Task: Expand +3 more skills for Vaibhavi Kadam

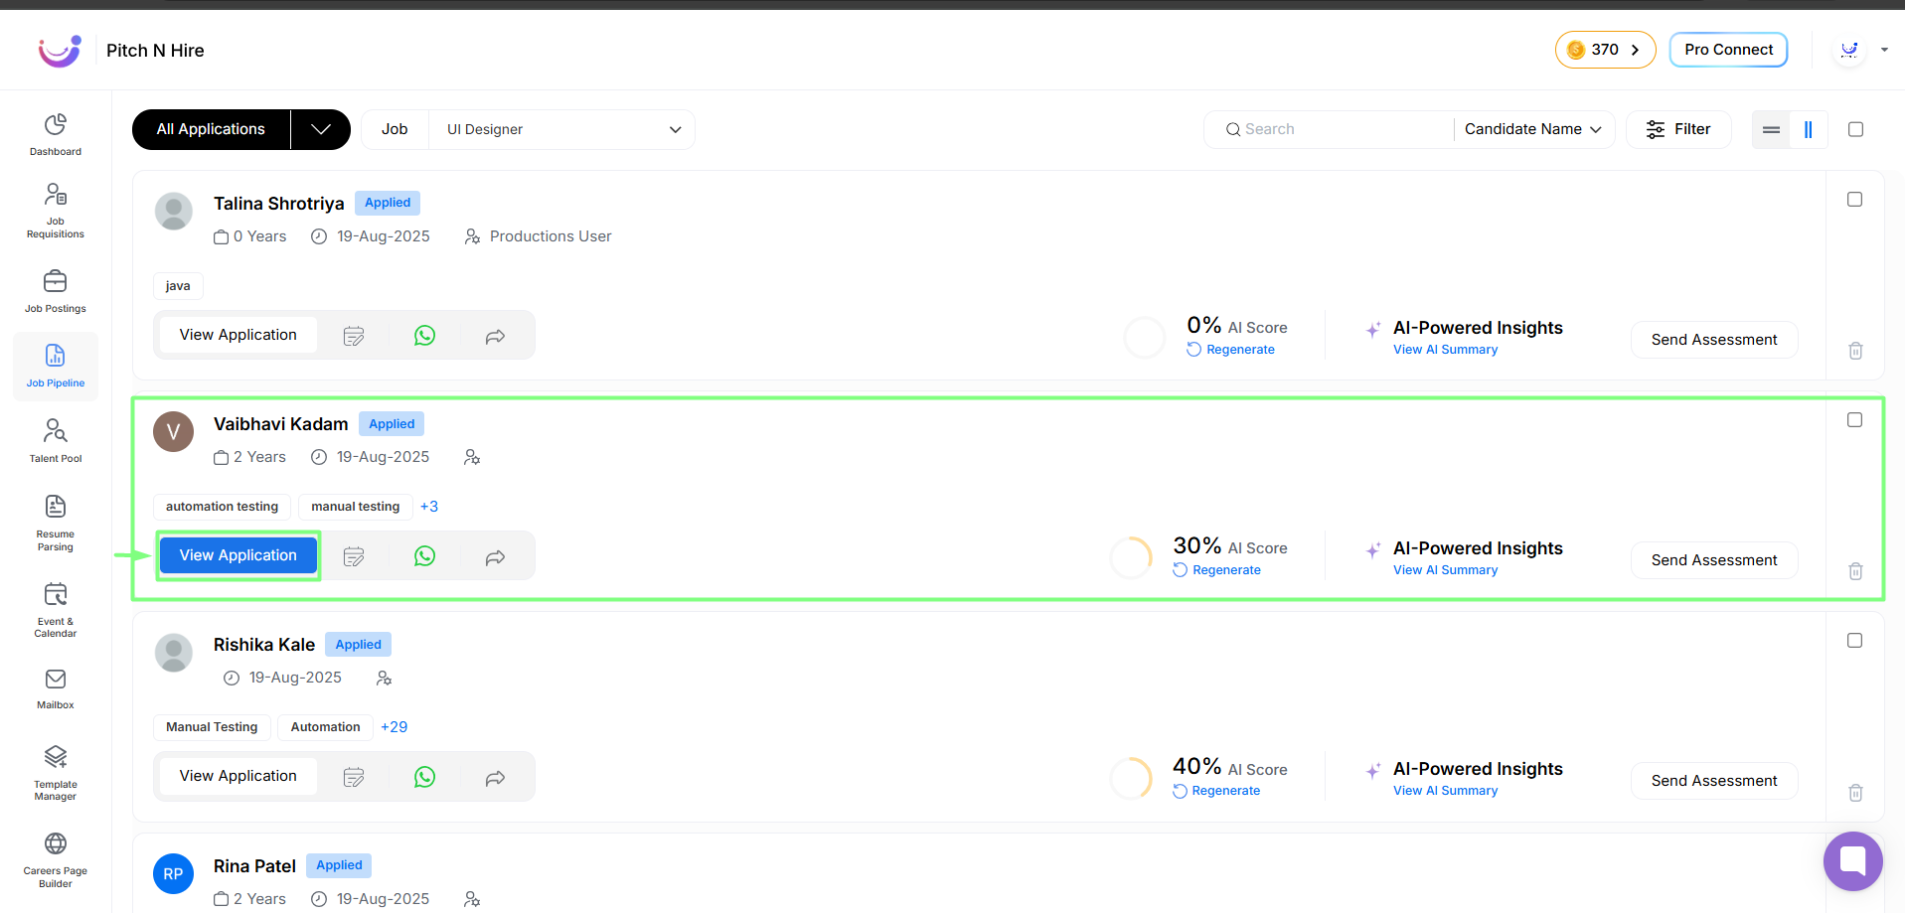Action: [429, 507]
